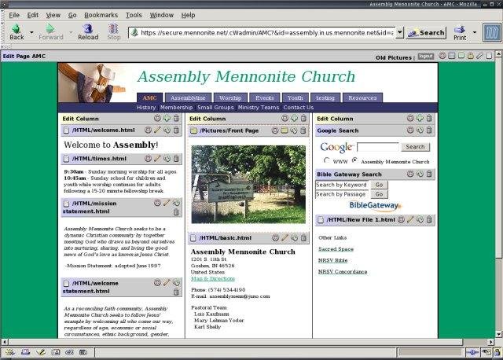This screenshot has width=503, height=360.
Task: Open the Back button history dropdown arrow
Action: coord(31,32)
